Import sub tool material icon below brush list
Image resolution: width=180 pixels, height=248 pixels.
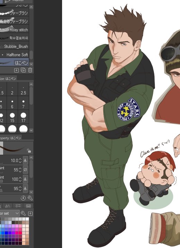[x=16, y=70]
